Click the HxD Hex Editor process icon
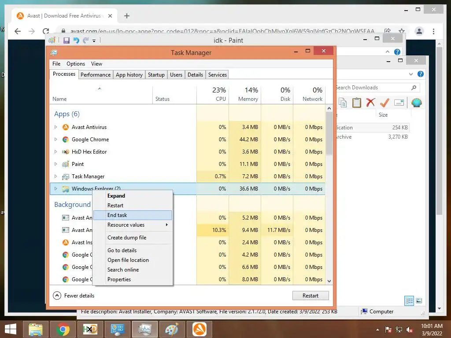 click(66, 152)
